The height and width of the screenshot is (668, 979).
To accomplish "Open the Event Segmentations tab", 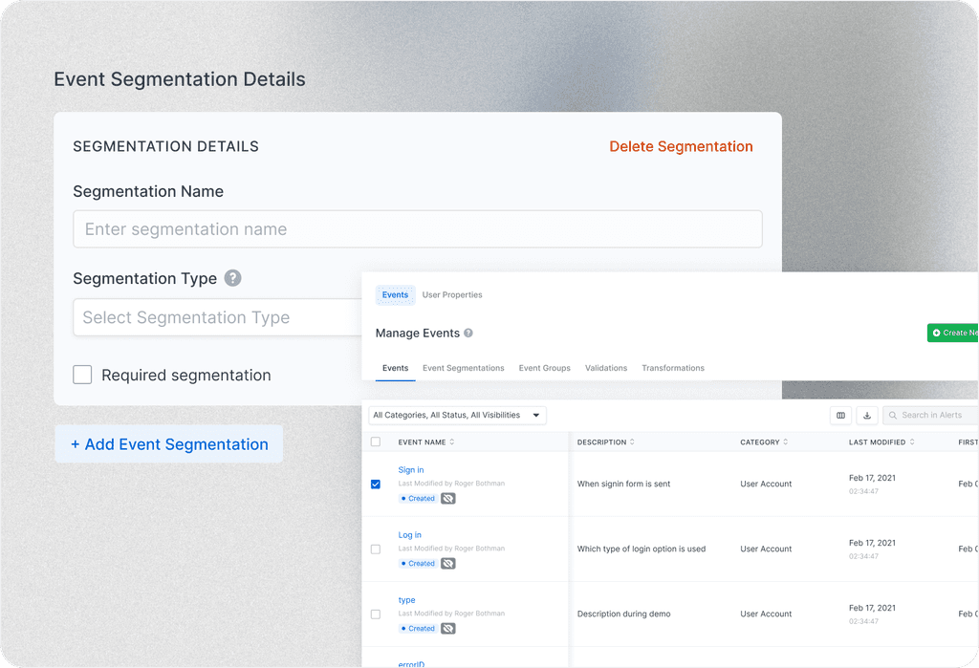I will pos(464,368).
